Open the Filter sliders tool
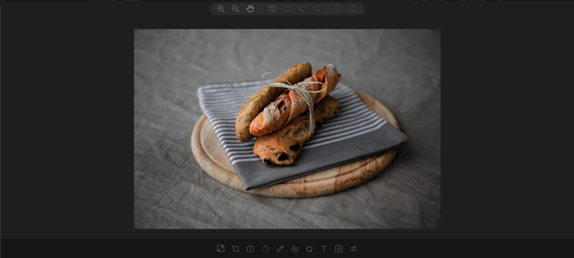This screenshot has width=574, height=258. click(x=353, y=248)
